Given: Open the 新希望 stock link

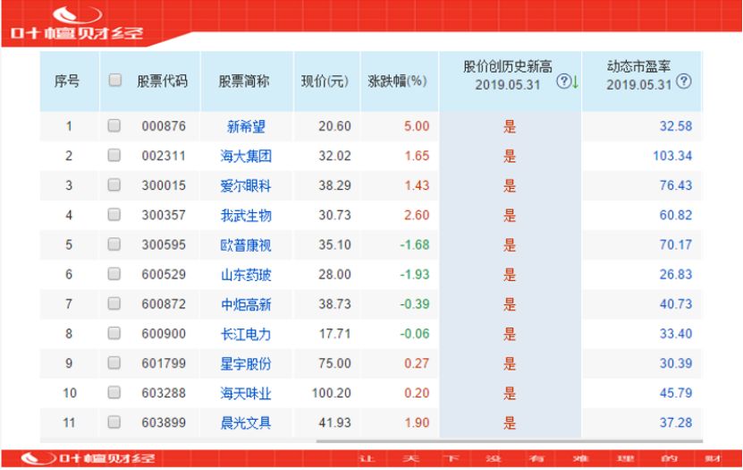Looking at the screenshot, I should (x=246, y=126).
